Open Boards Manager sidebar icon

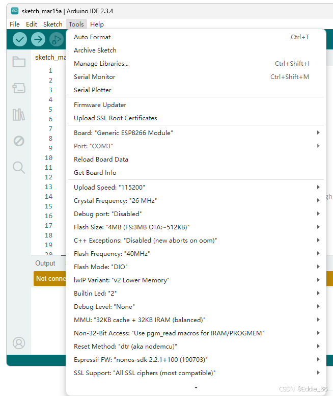click(x=19, y=88)
